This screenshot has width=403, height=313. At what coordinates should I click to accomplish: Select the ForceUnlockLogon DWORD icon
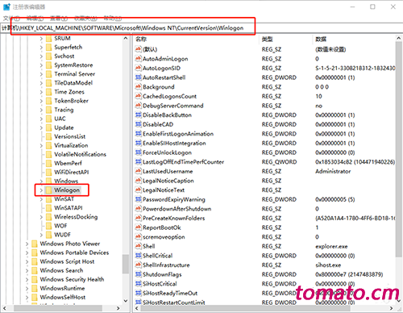138,152
